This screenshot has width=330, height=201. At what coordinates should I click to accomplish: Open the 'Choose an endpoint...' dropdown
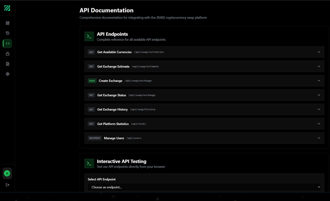(x=204, y=187)
